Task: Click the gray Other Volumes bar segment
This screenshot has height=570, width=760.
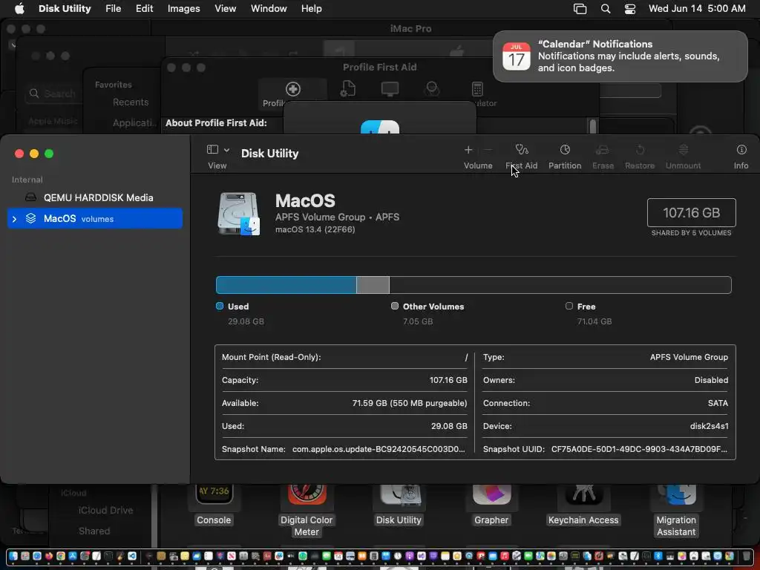Action: (x=373, y=285)
